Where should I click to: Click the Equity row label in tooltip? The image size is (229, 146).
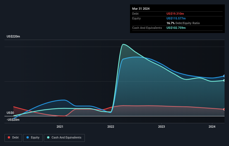(x=136, y=18)
